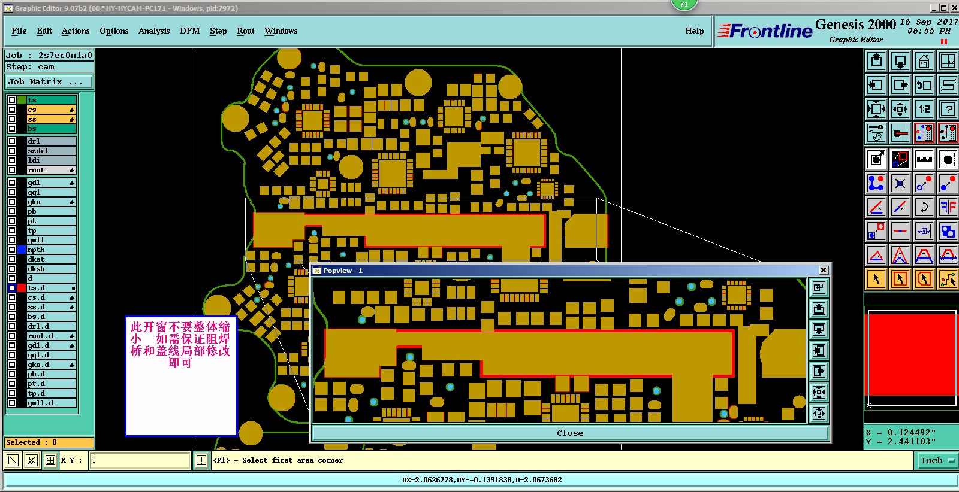Click the bottom icon in Popview side toolbar
959x492 pixels.
pos(819,413)
